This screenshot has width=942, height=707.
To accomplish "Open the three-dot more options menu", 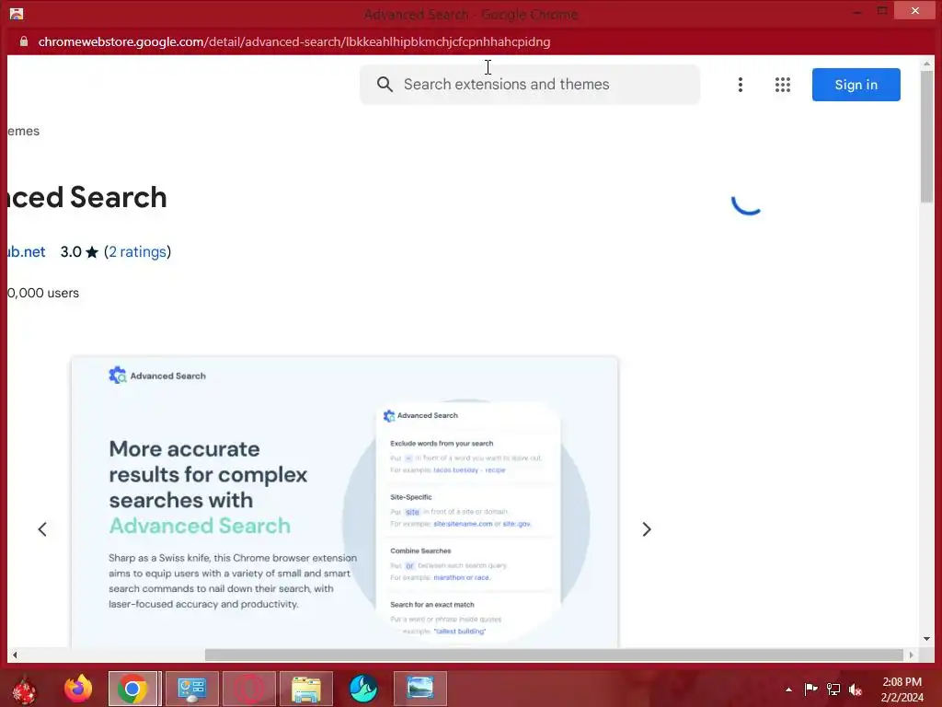I will point(741,85).
